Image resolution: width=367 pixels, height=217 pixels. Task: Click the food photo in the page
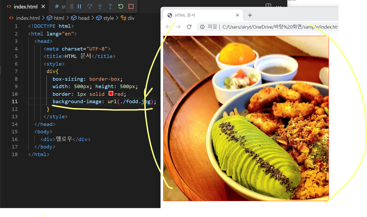(246, 118)
